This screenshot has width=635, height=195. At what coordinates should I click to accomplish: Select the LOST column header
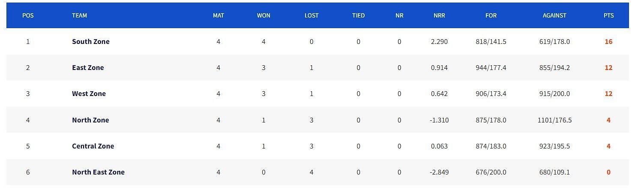click(x=312, y=15)
